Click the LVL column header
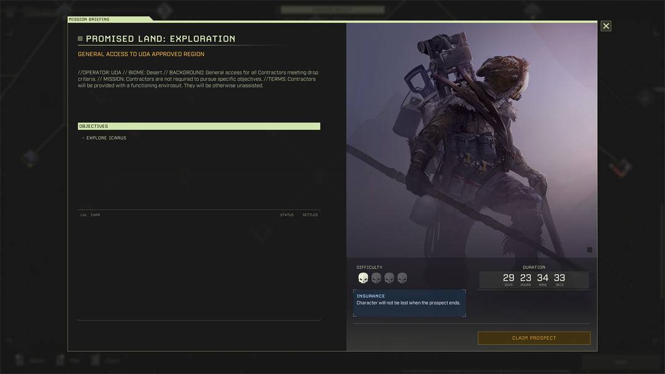The height and width of the screenshot is (374, 665). [x=84, y=215]
